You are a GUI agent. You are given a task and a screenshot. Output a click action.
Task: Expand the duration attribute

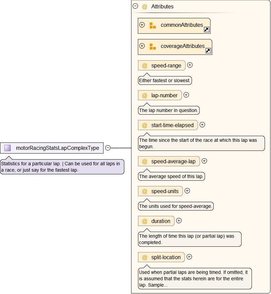(x=179, y=221)
